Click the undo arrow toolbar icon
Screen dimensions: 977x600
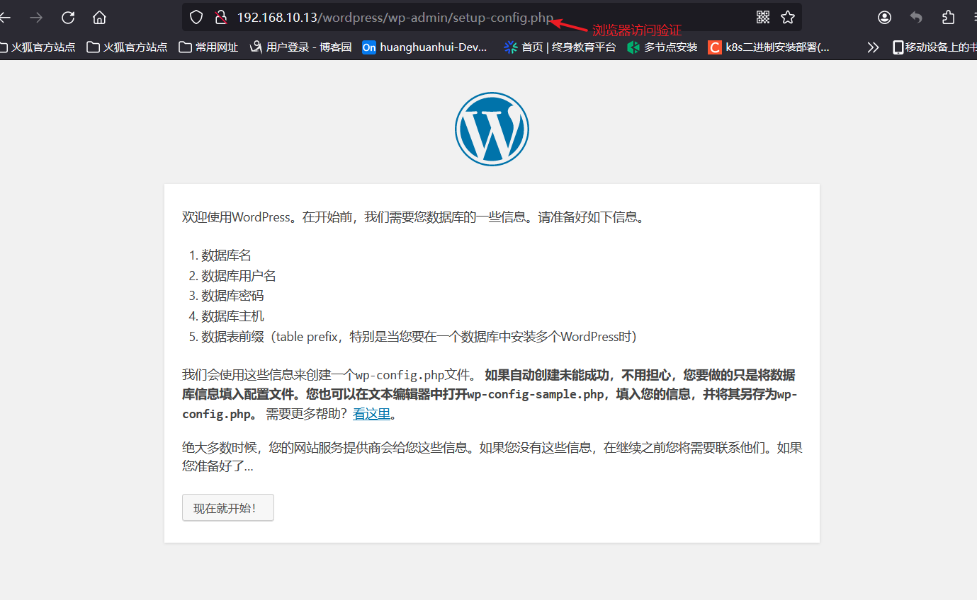pos(917,17)
